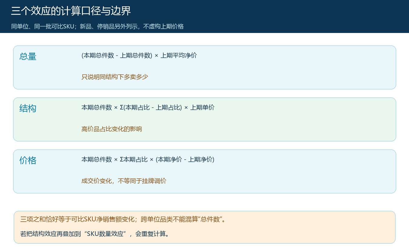Click the note 高价品占比变化的影响

[x=112, y=129]
